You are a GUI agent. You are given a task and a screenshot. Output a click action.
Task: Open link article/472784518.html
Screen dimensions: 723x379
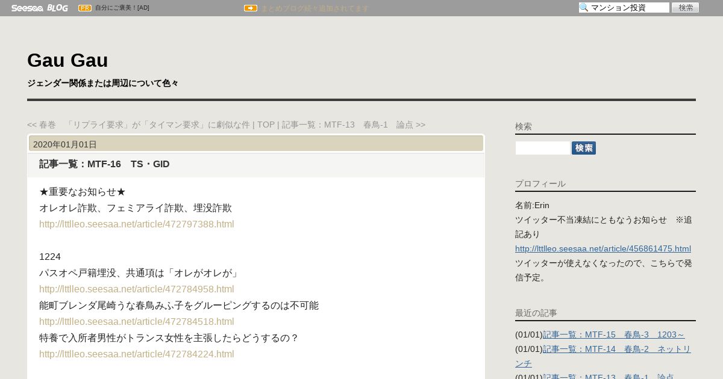pos(137,322)
